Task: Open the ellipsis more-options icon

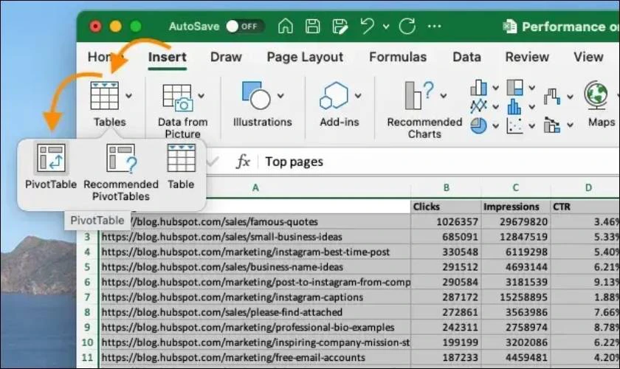Action: coord(434,27)
